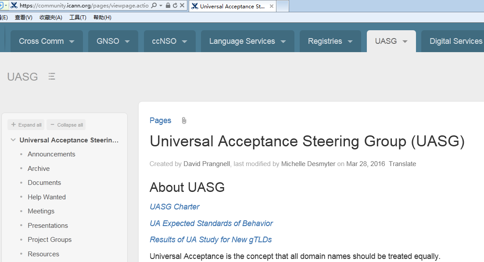Image resolution: width=484 pixels, height=262 pixels.
Task: Open Help Wanted in the page tree
Action: click(47, 197)
